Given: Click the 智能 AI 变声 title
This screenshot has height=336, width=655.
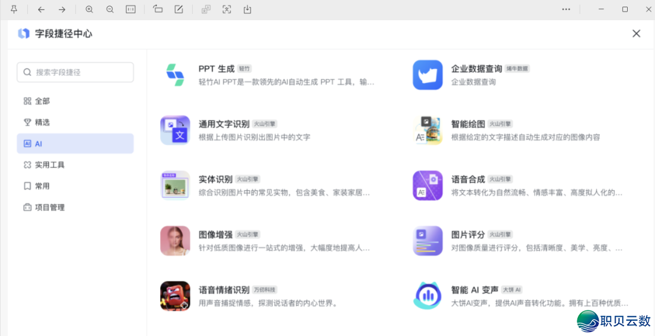Looking at the screenshot, I should pos(475,290).
